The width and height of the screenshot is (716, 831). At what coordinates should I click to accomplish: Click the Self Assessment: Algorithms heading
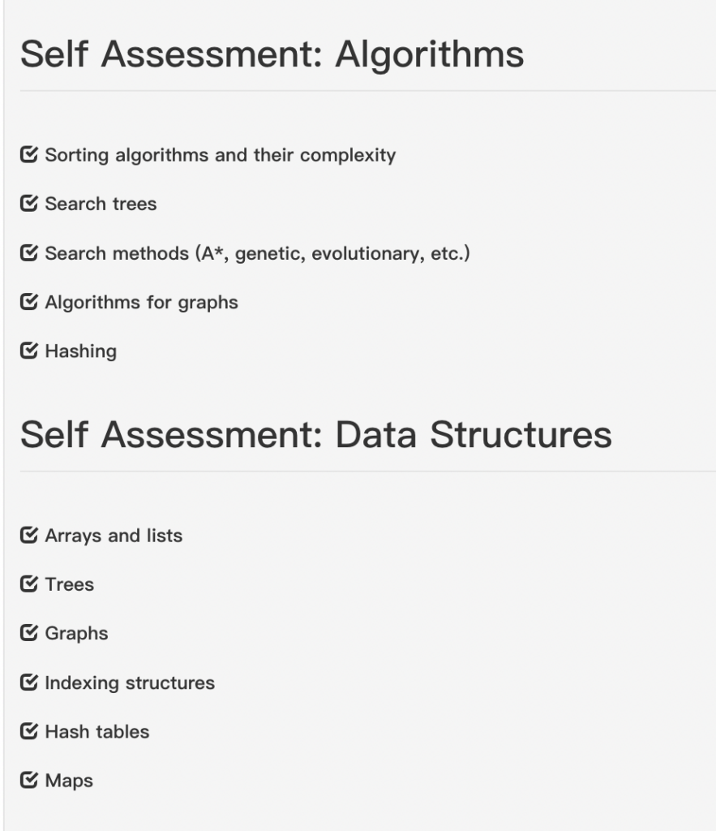272,54
